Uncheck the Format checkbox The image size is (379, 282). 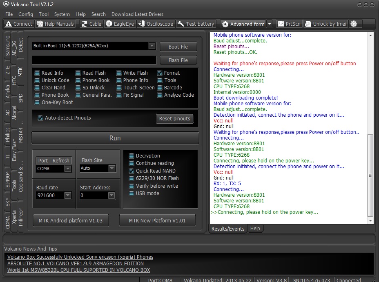pos(160,73)
